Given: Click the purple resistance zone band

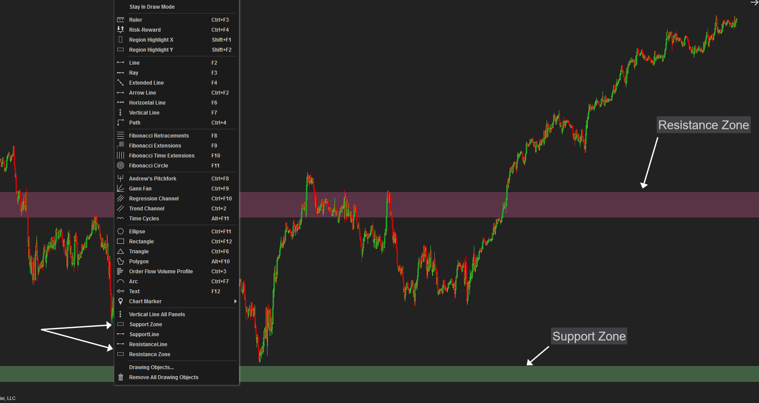Looking at the screenshot, I should [433, 205].
